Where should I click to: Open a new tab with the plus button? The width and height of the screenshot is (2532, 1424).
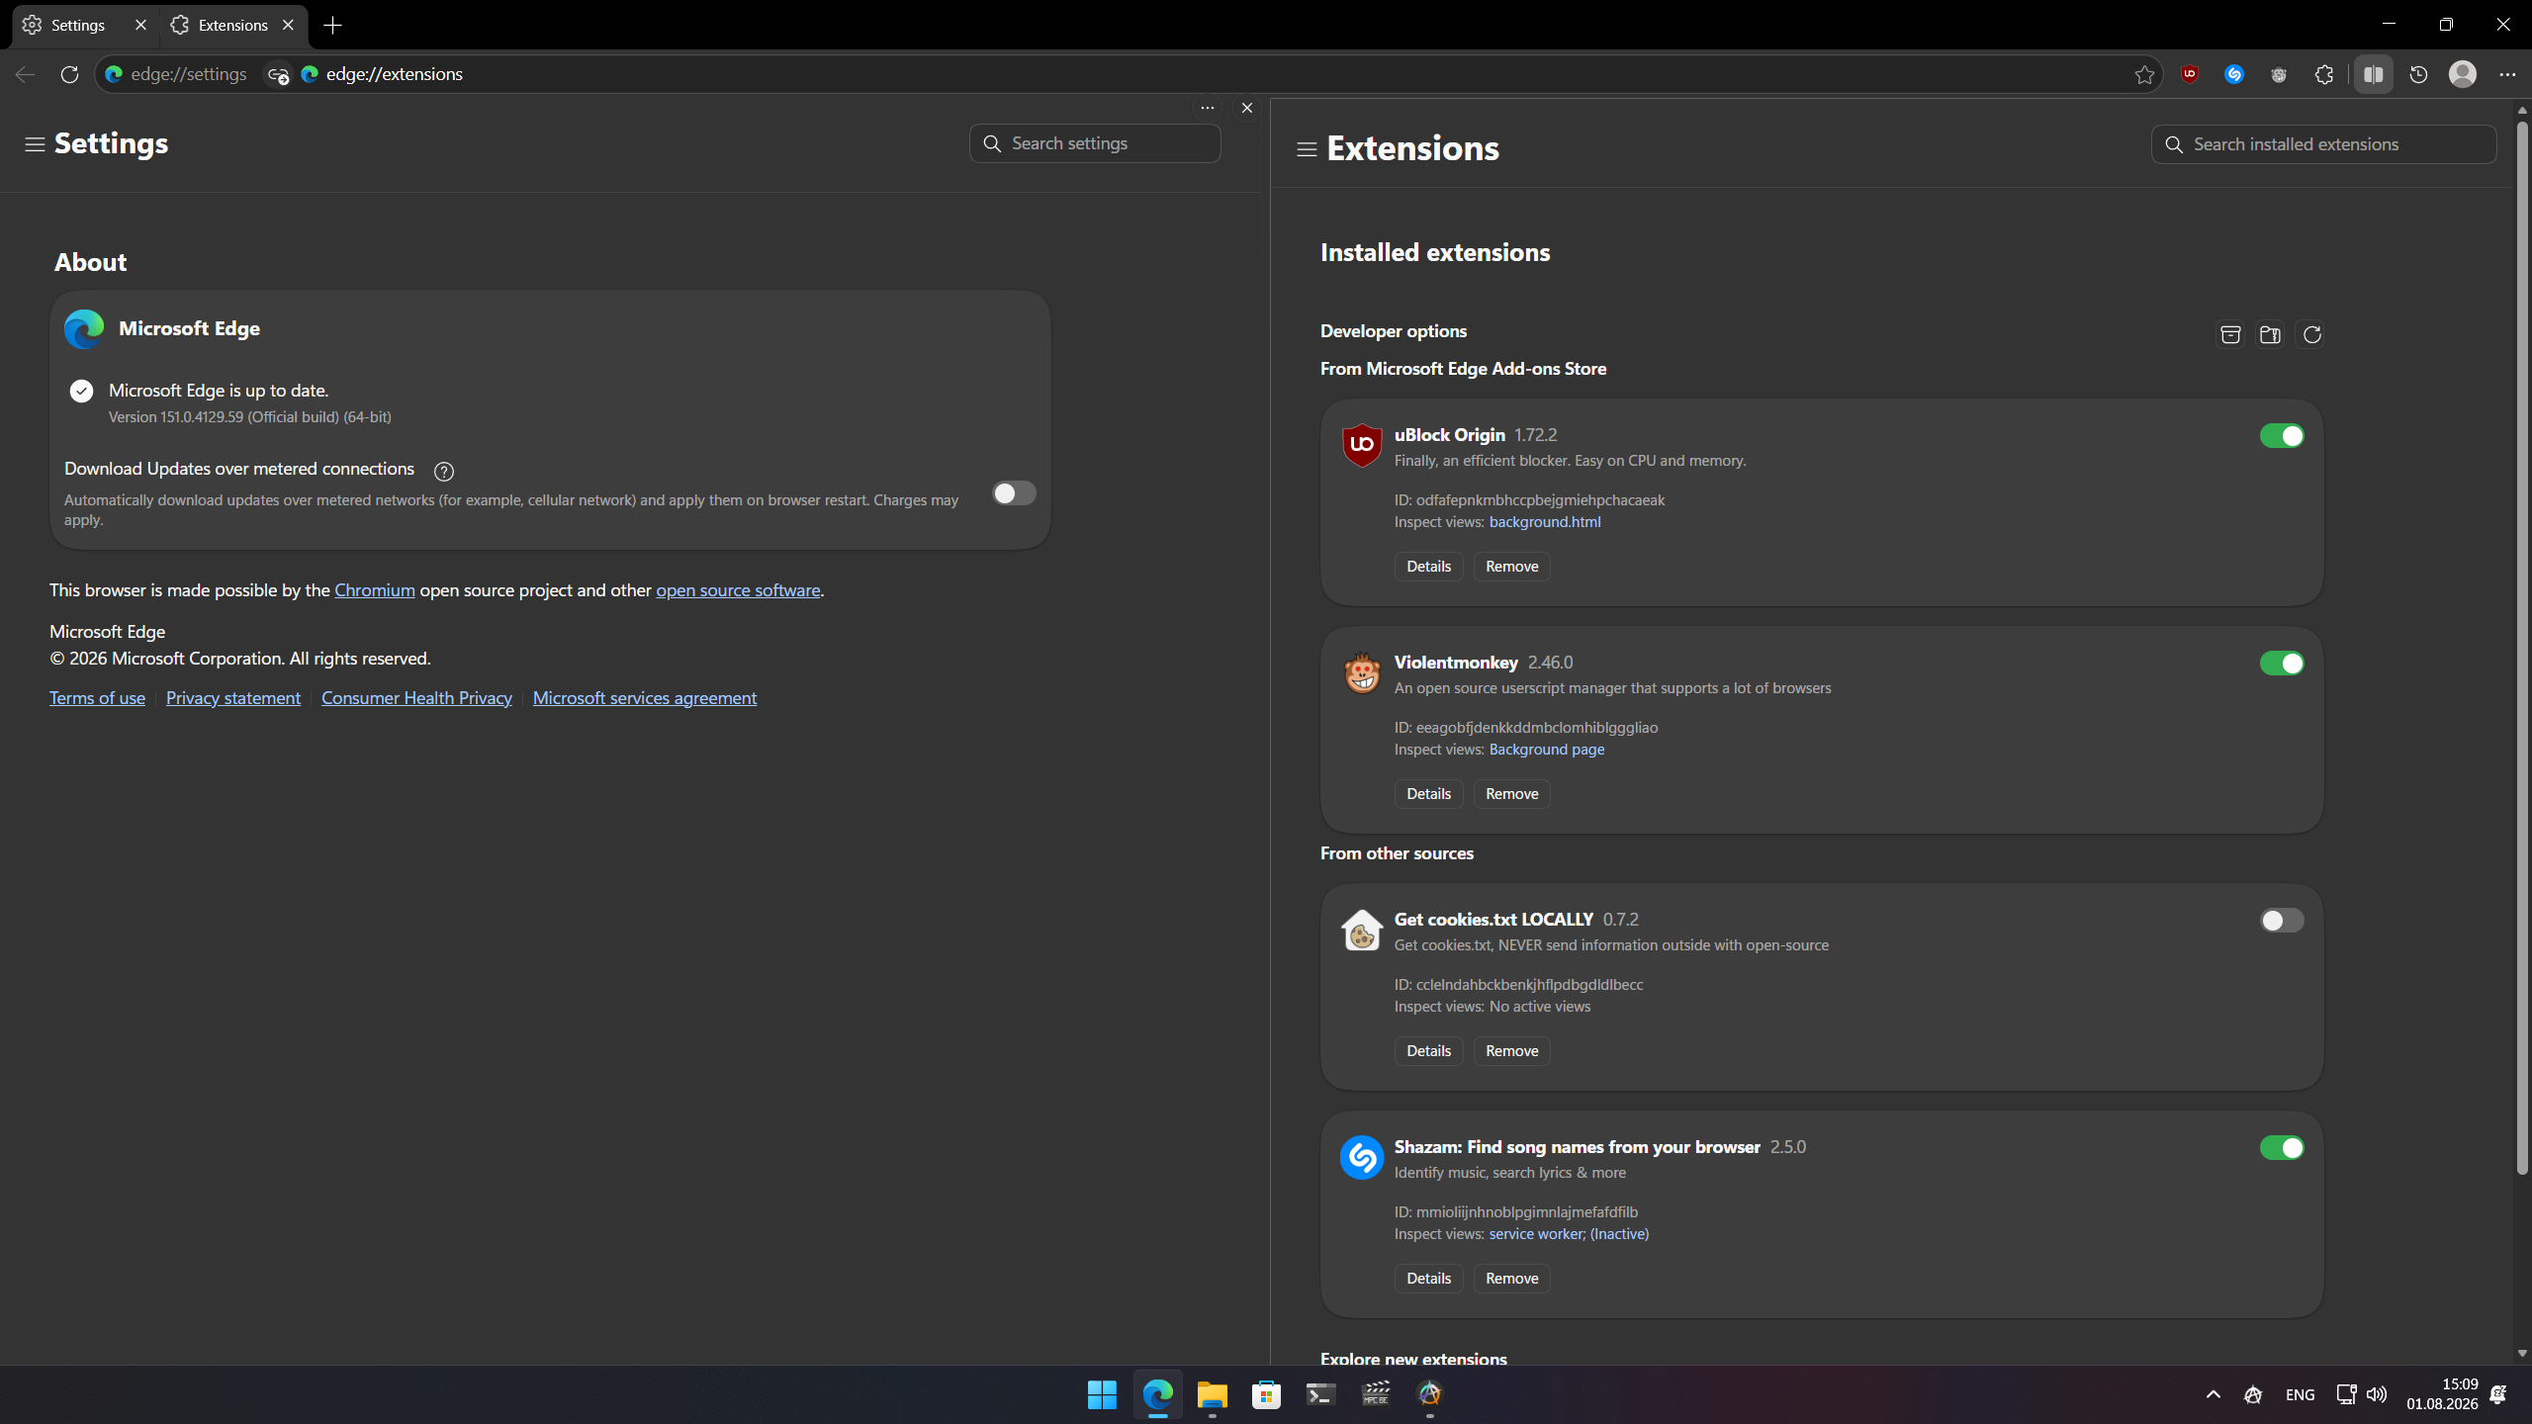(x=333, y=26)
